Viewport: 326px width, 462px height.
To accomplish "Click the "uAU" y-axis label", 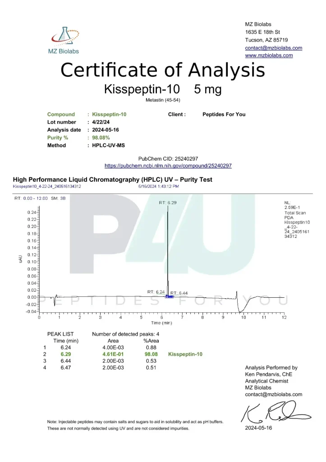I will point(20,259).
